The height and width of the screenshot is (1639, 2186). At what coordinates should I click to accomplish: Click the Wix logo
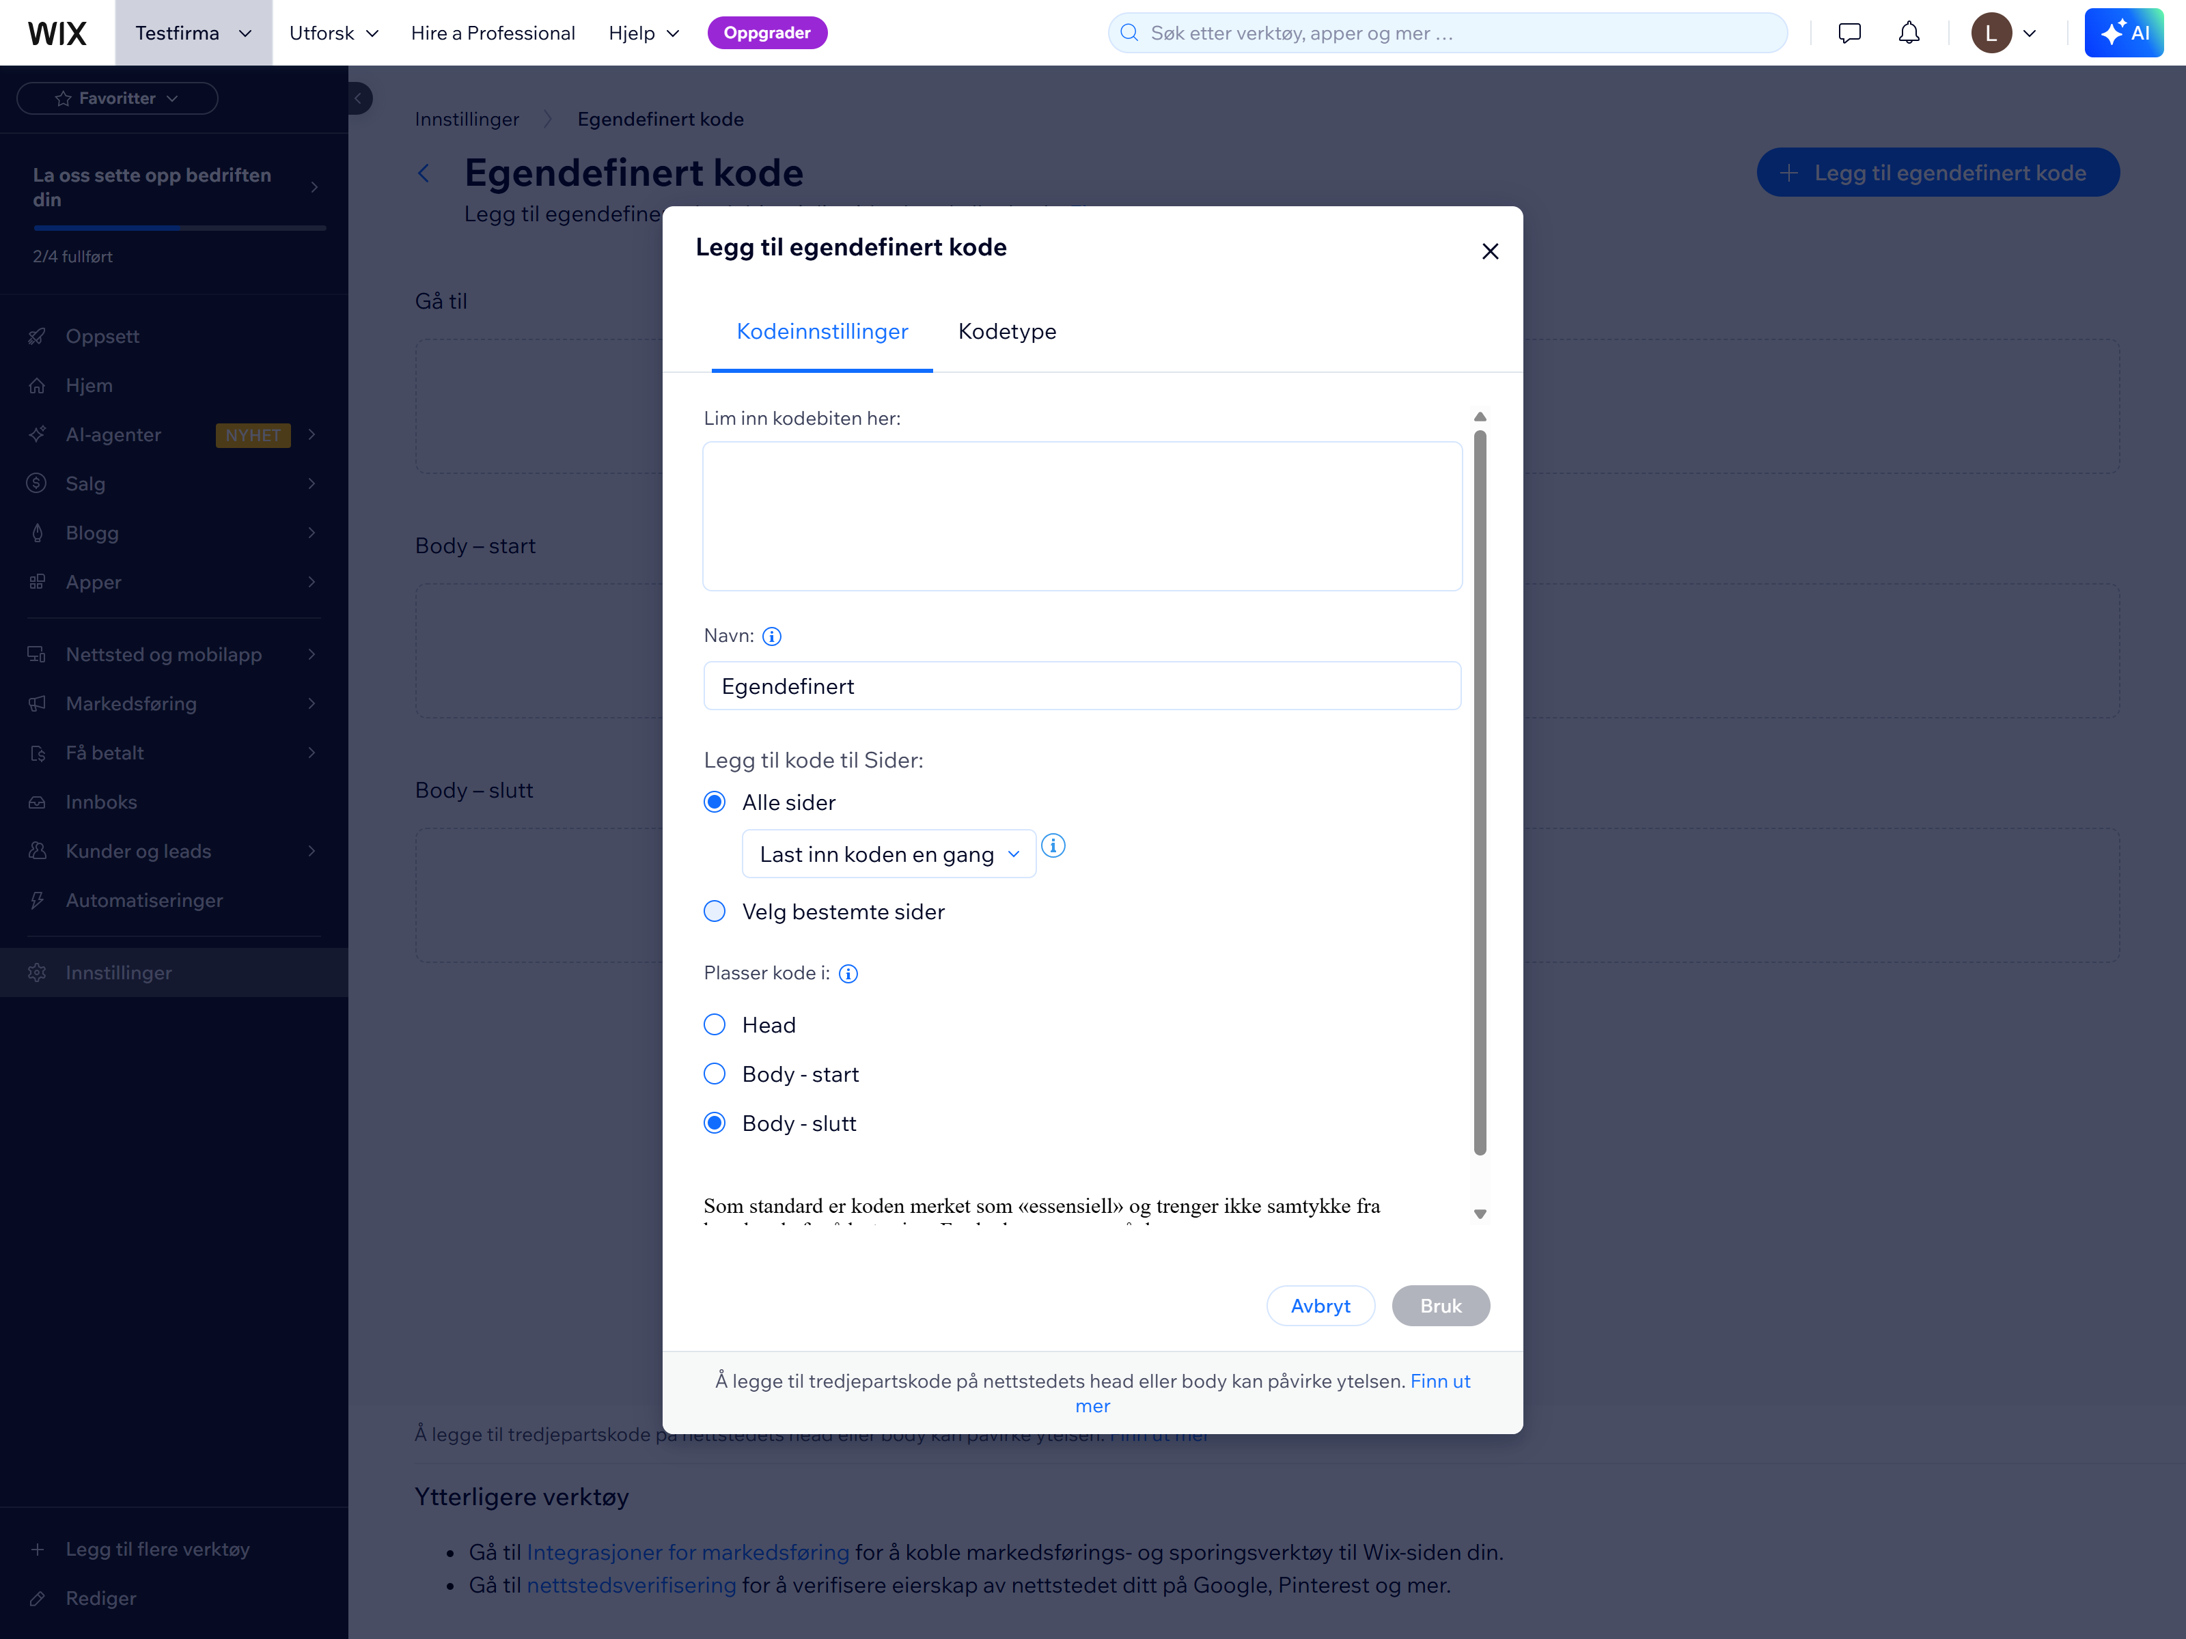coord(57,33)
